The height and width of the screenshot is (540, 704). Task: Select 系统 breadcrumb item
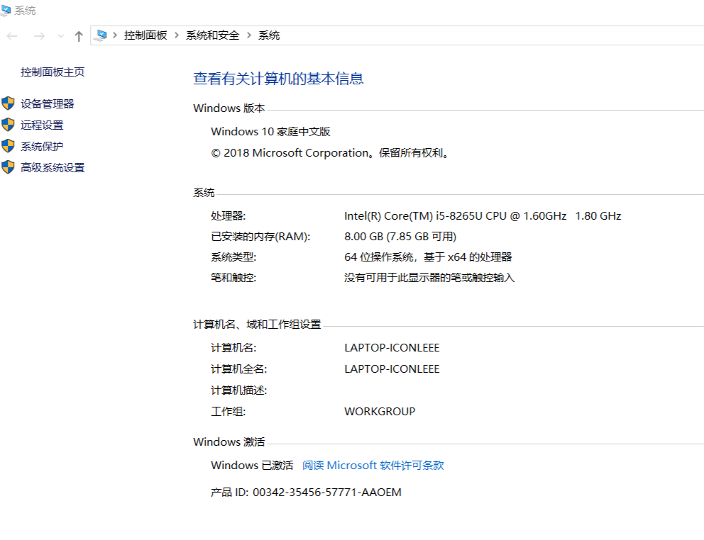click(x=269, y=35)
